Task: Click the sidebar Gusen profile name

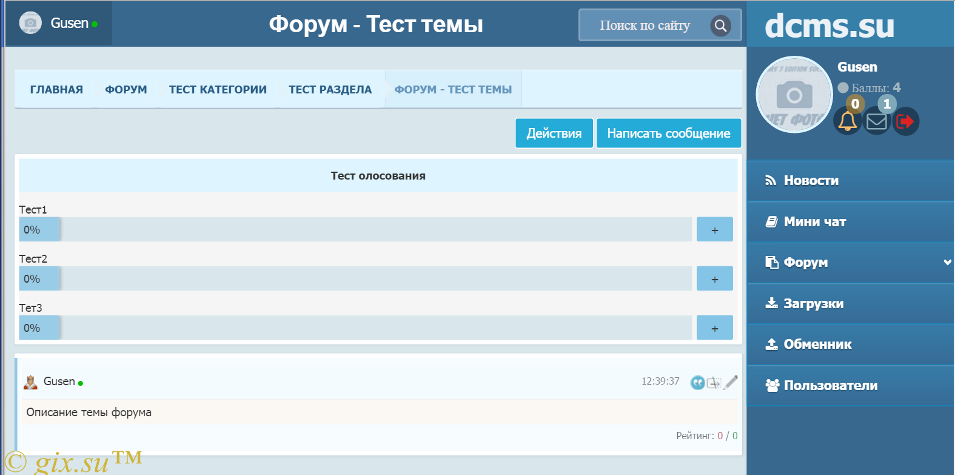Action: pyautogui.click(x=857, y=67)
